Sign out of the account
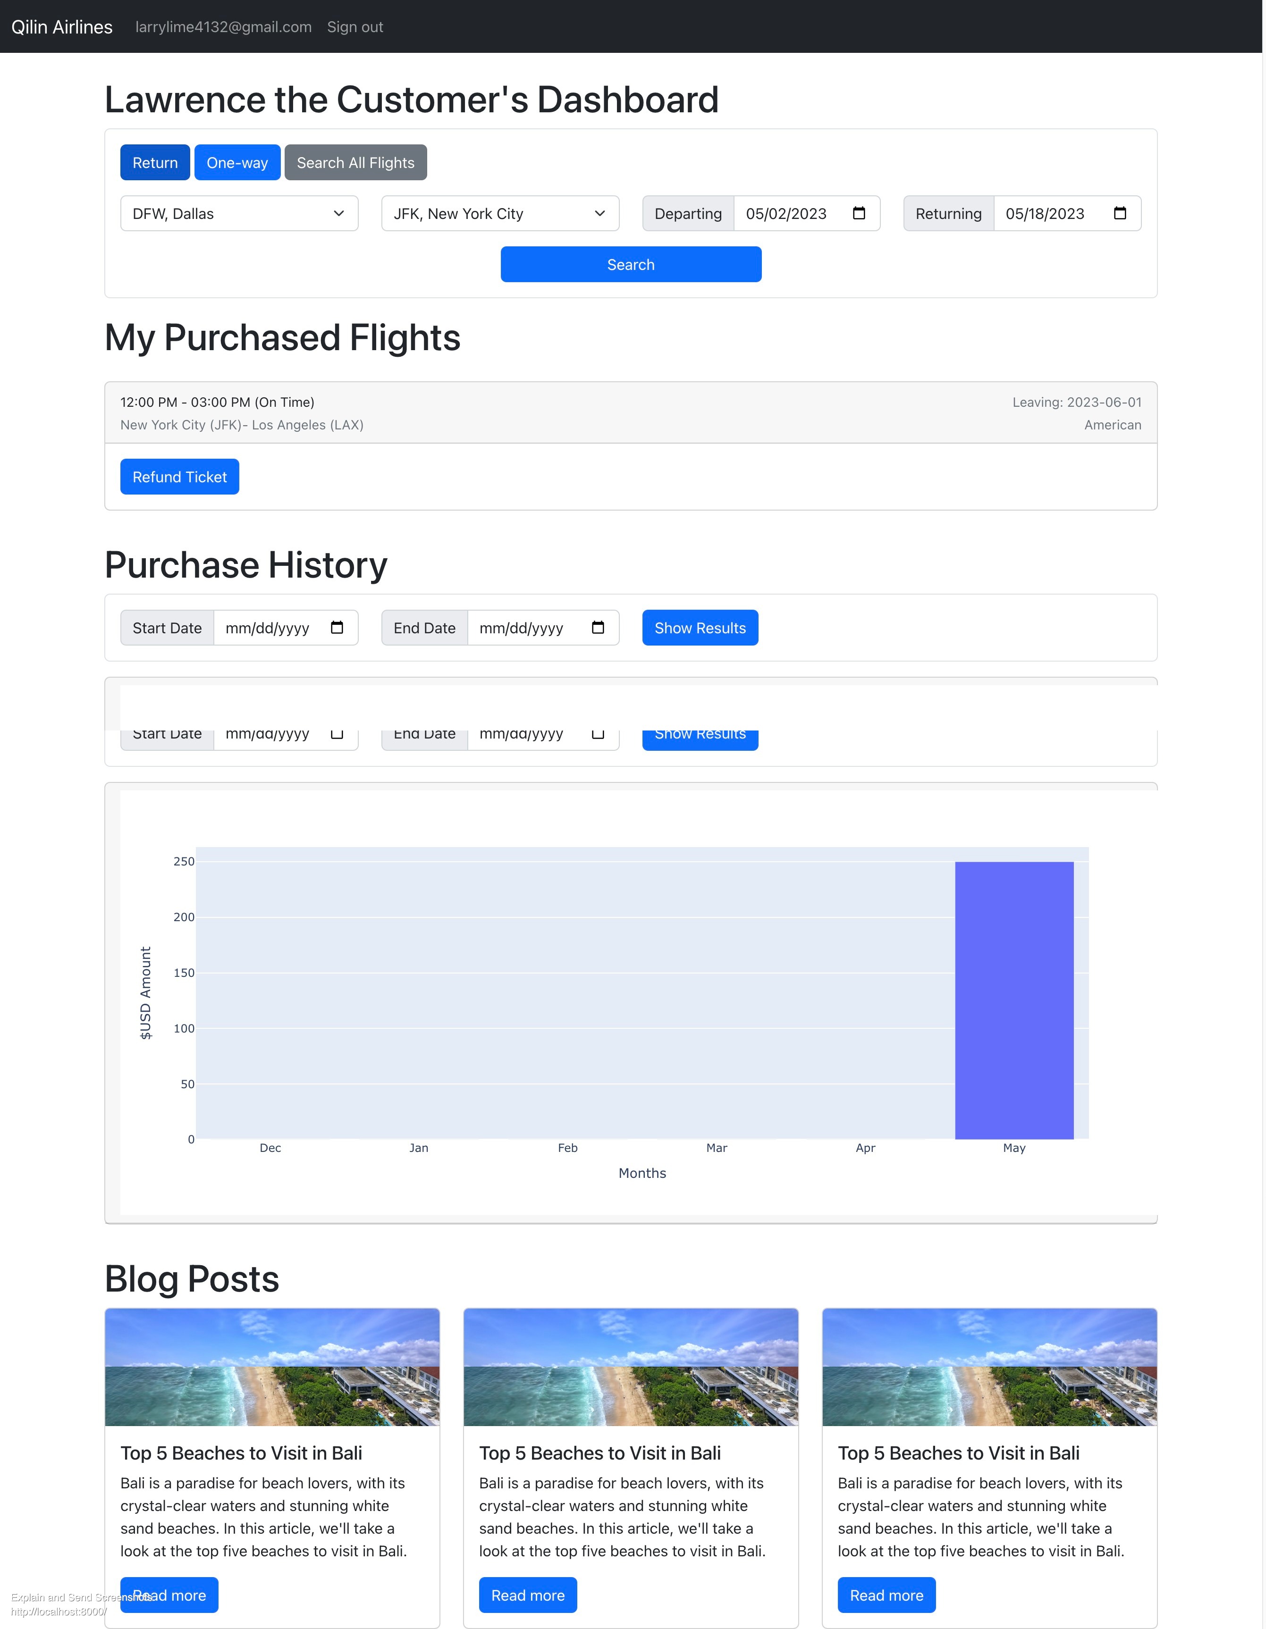The height and width of the screenshot is (1629, 1266). coord(354,27)
